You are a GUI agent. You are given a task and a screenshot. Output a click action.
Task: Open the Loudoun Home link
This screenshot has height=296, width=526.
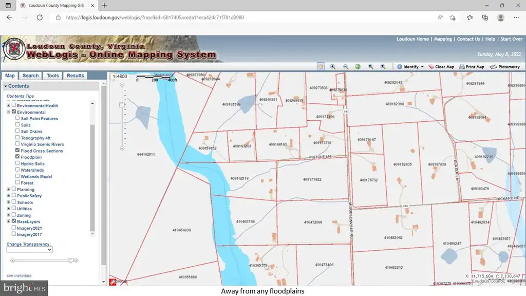coord(412,39)
